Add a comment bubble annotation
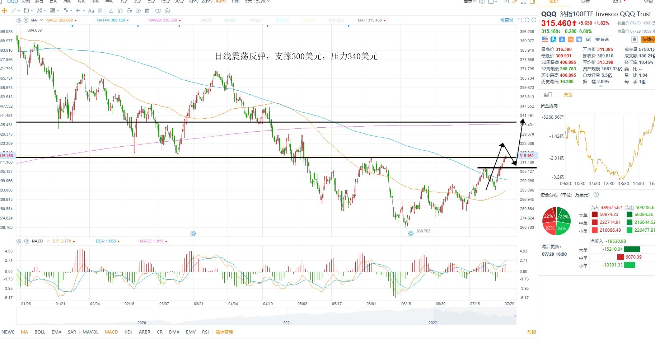655x340 pixels. (100, 11)
